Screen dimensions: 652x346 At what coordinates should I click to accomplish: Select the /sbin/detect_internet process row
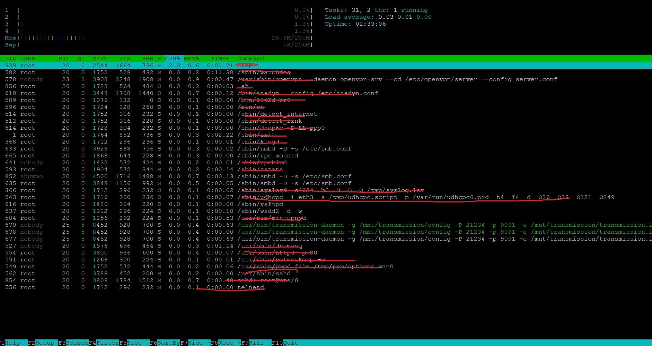click(x=326, y=114)
